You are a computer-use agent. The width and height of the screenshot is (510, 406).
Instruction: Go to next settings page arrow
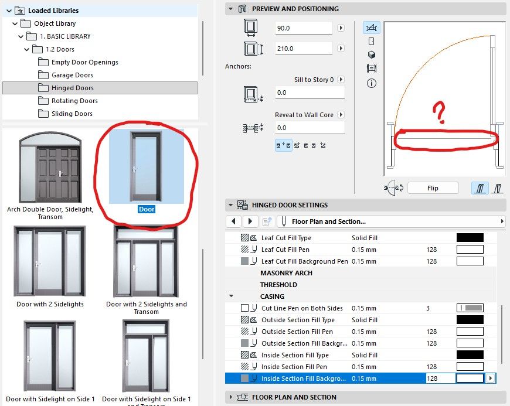pyautogui.click(x=250, y=221)
